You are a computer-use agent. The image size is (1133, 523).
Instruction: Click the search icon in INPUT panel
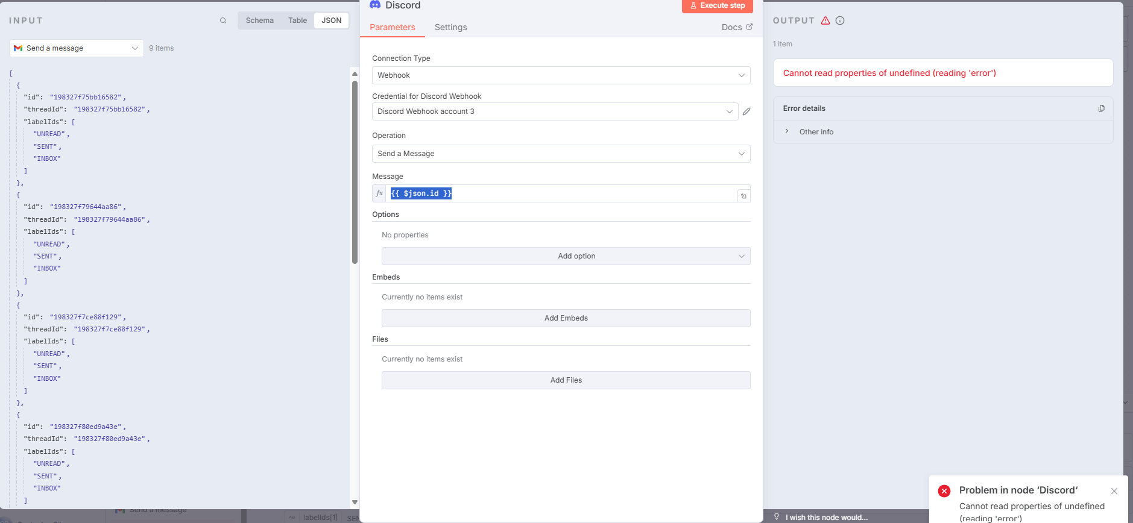tap(223, 20)
